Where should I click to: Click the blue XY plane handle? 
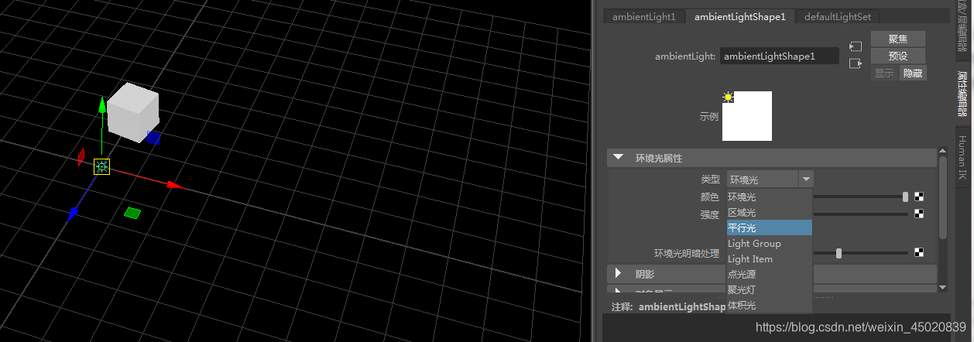[x=153, y=139]
